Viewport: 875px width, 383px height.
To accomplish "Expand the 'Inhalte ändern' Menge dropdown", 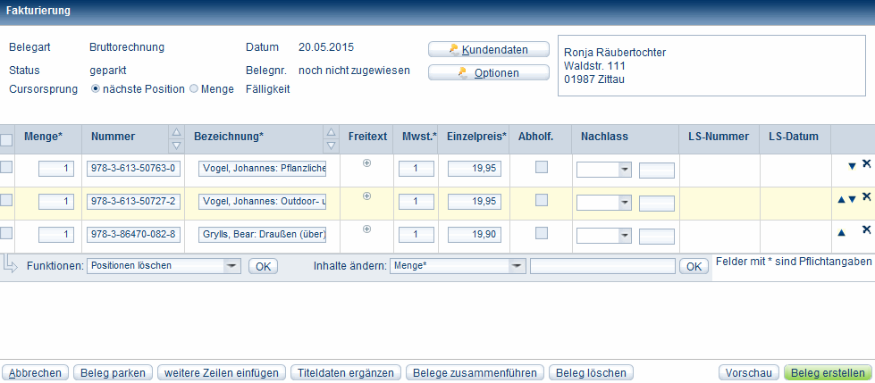I will [516, 266].
